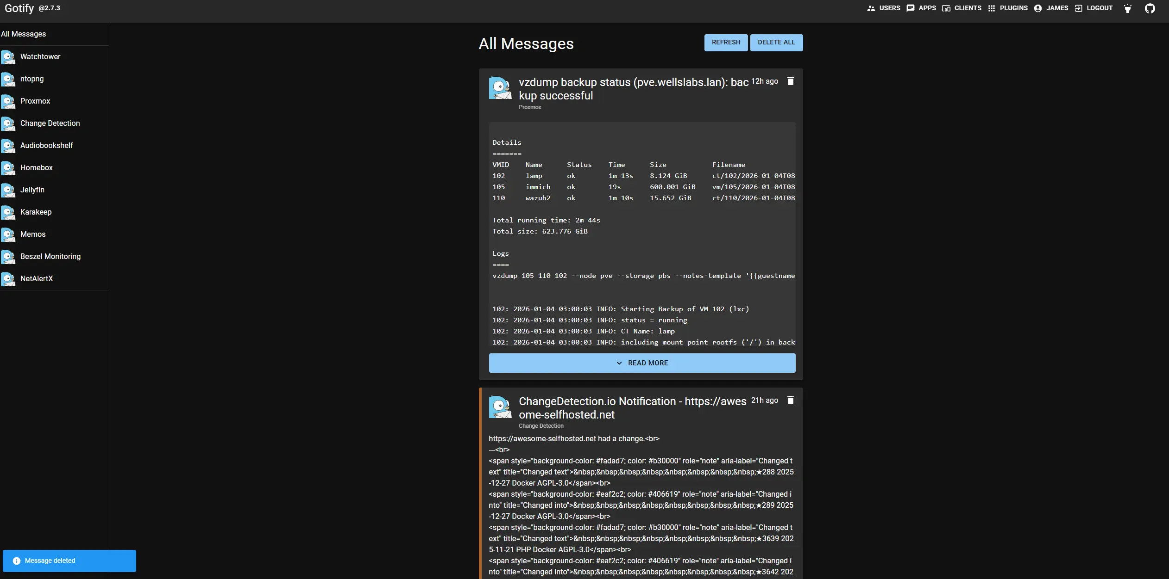Expand message with Read More

pyautogui.click(x=642, y=363)
